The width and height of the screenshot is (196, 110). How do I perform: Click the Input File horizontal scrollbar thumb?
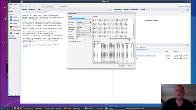click(x=120, y=38)
